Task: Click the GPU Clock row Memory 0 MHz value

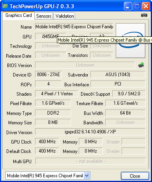Action: click(91, 142)
